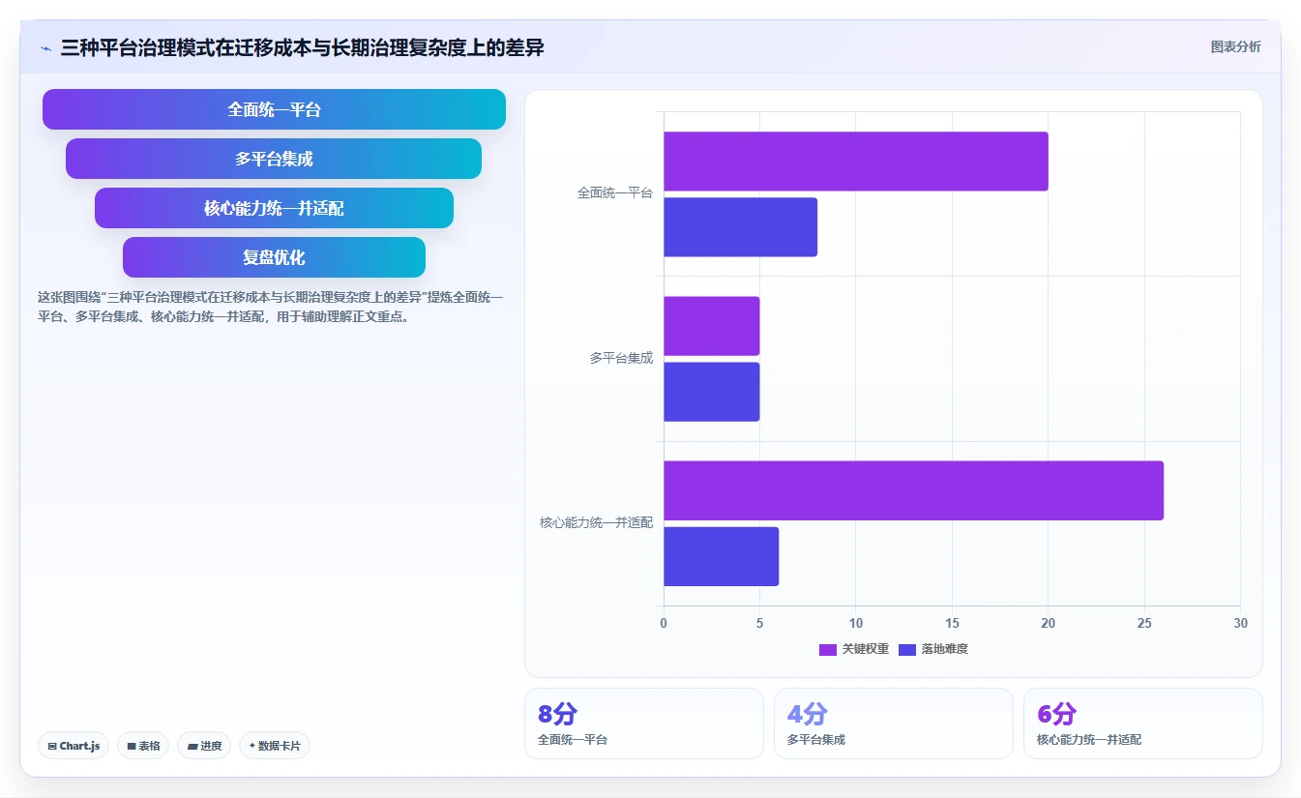This screenshot has width=1301, height=798.
Task: Click the purple bar for 全面统一平台
Action: [855, 162]
